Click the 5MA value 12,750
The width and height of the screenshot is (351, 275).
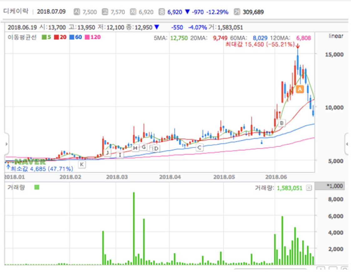(x=179, y=38)
